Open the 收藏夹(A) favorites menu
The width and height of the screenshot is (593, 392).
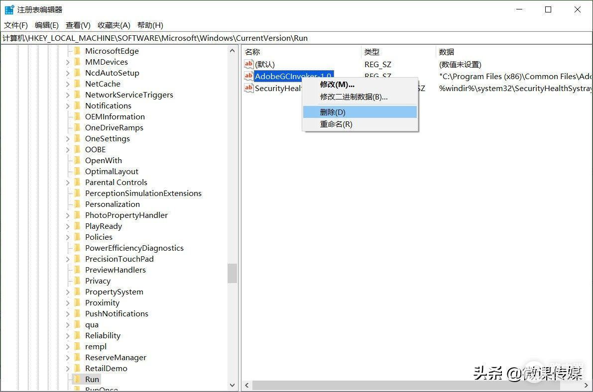click(x=114, y=25)
